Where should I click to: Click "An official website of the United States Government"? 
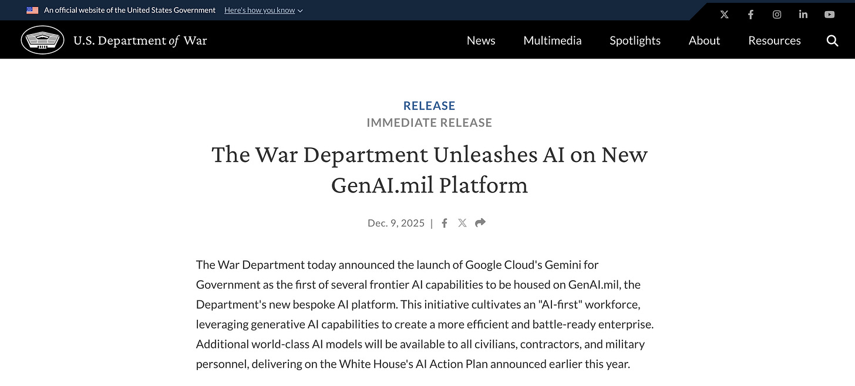[130, 11]
